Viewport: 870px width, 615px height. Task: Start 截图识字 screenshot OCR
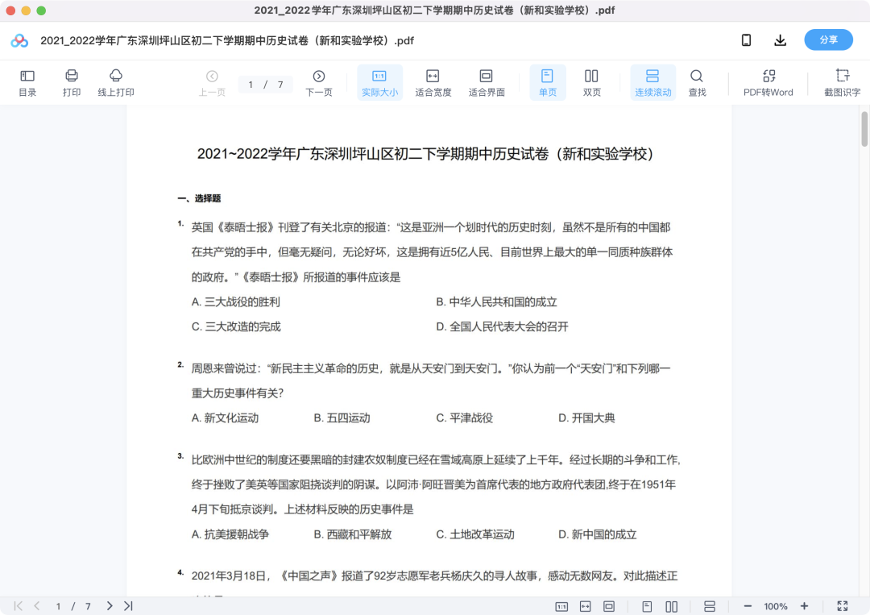click(x=842, y=83)
